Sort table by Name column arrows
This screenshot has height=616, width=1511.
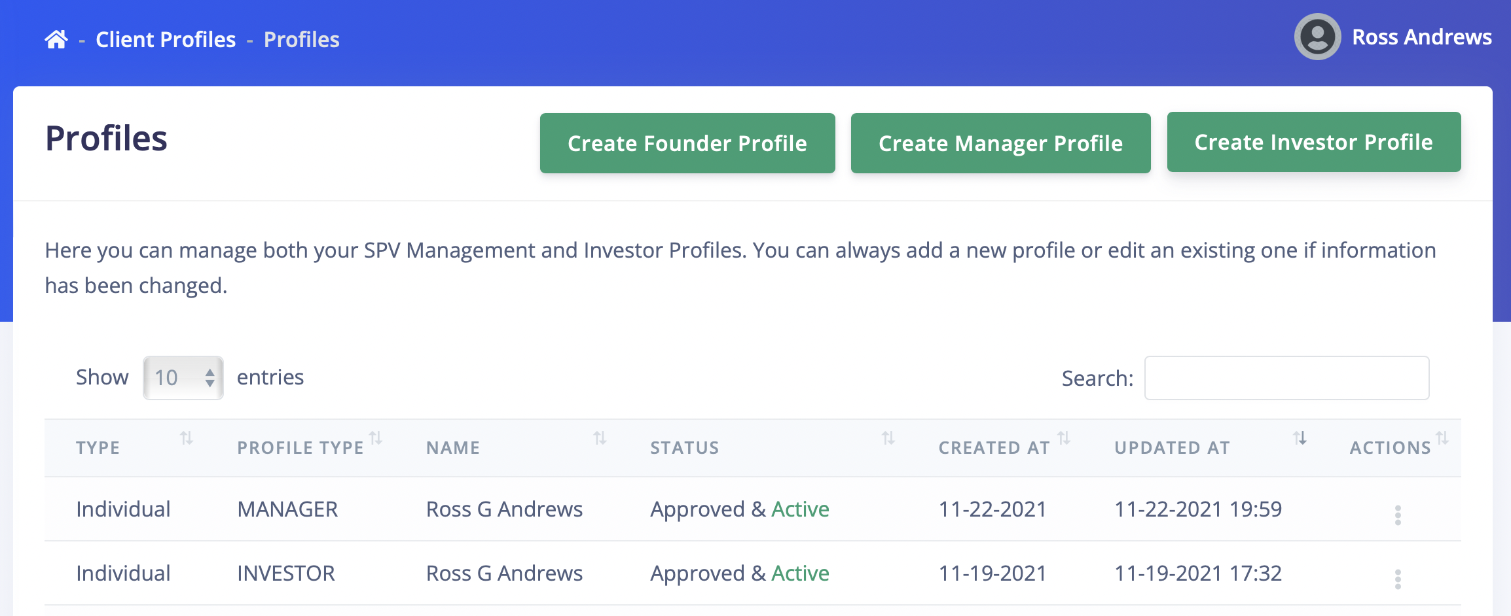click(x=600, y=438)
